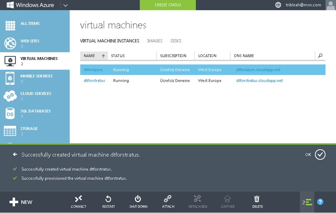Select the Web Sites globe icon
Viewport: 336px width, 213px height.
[x=10, y=43]
